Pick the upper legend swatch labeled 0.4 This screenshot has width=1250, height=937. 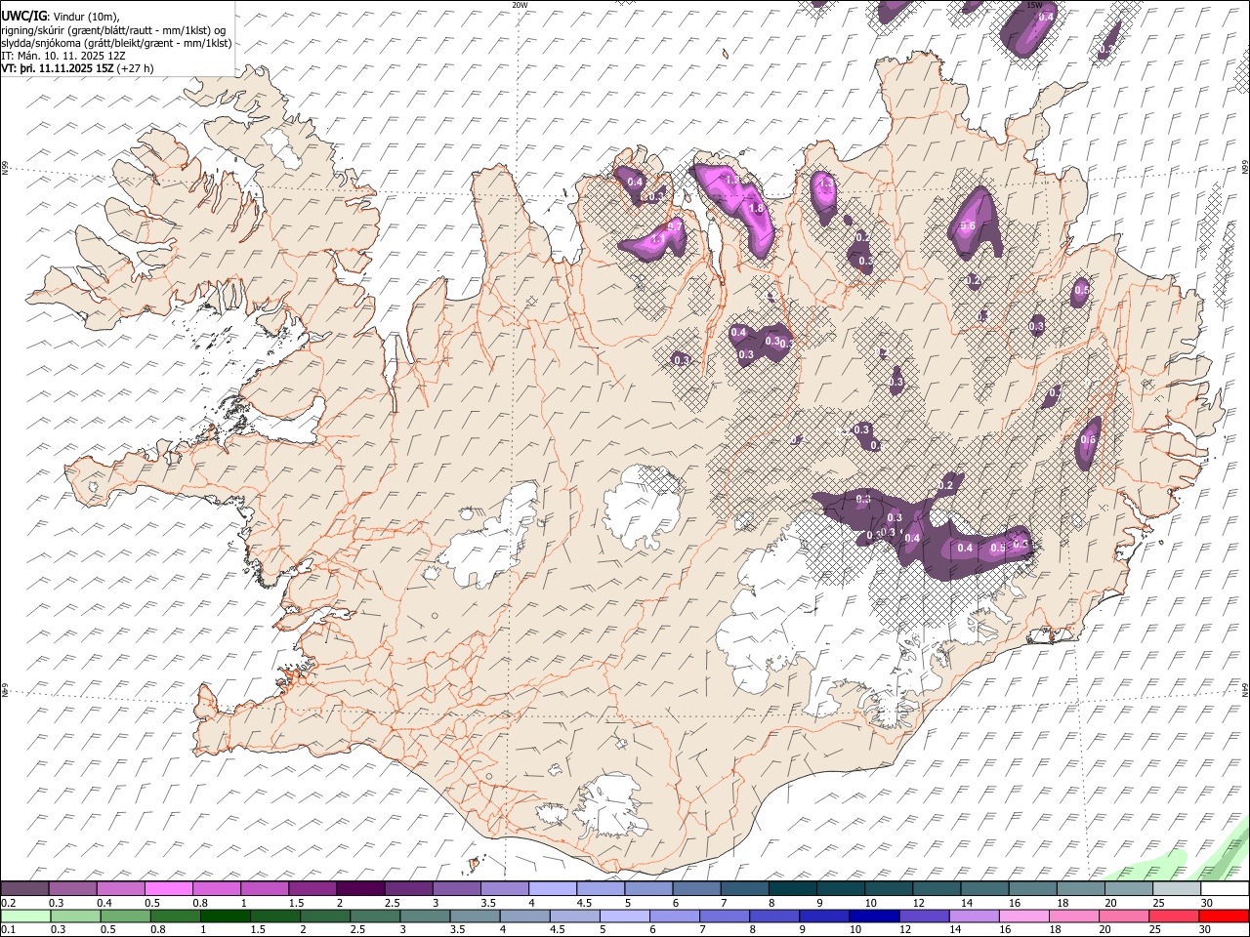click(121, 889)
